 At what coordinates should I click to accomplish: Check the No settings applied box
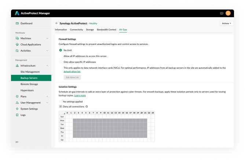click(61, 102)
